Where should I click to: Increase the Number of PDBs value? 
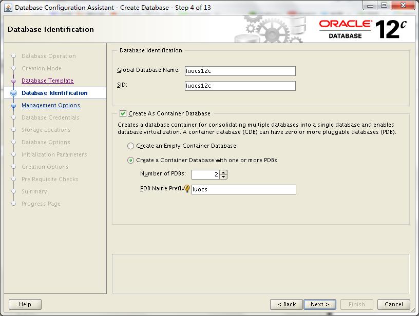[223, 172]
